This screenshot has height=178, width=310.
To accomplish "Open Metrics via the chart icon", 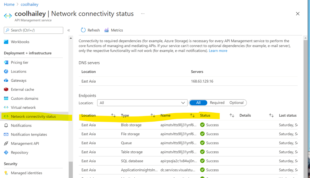I will click(106, 30).
